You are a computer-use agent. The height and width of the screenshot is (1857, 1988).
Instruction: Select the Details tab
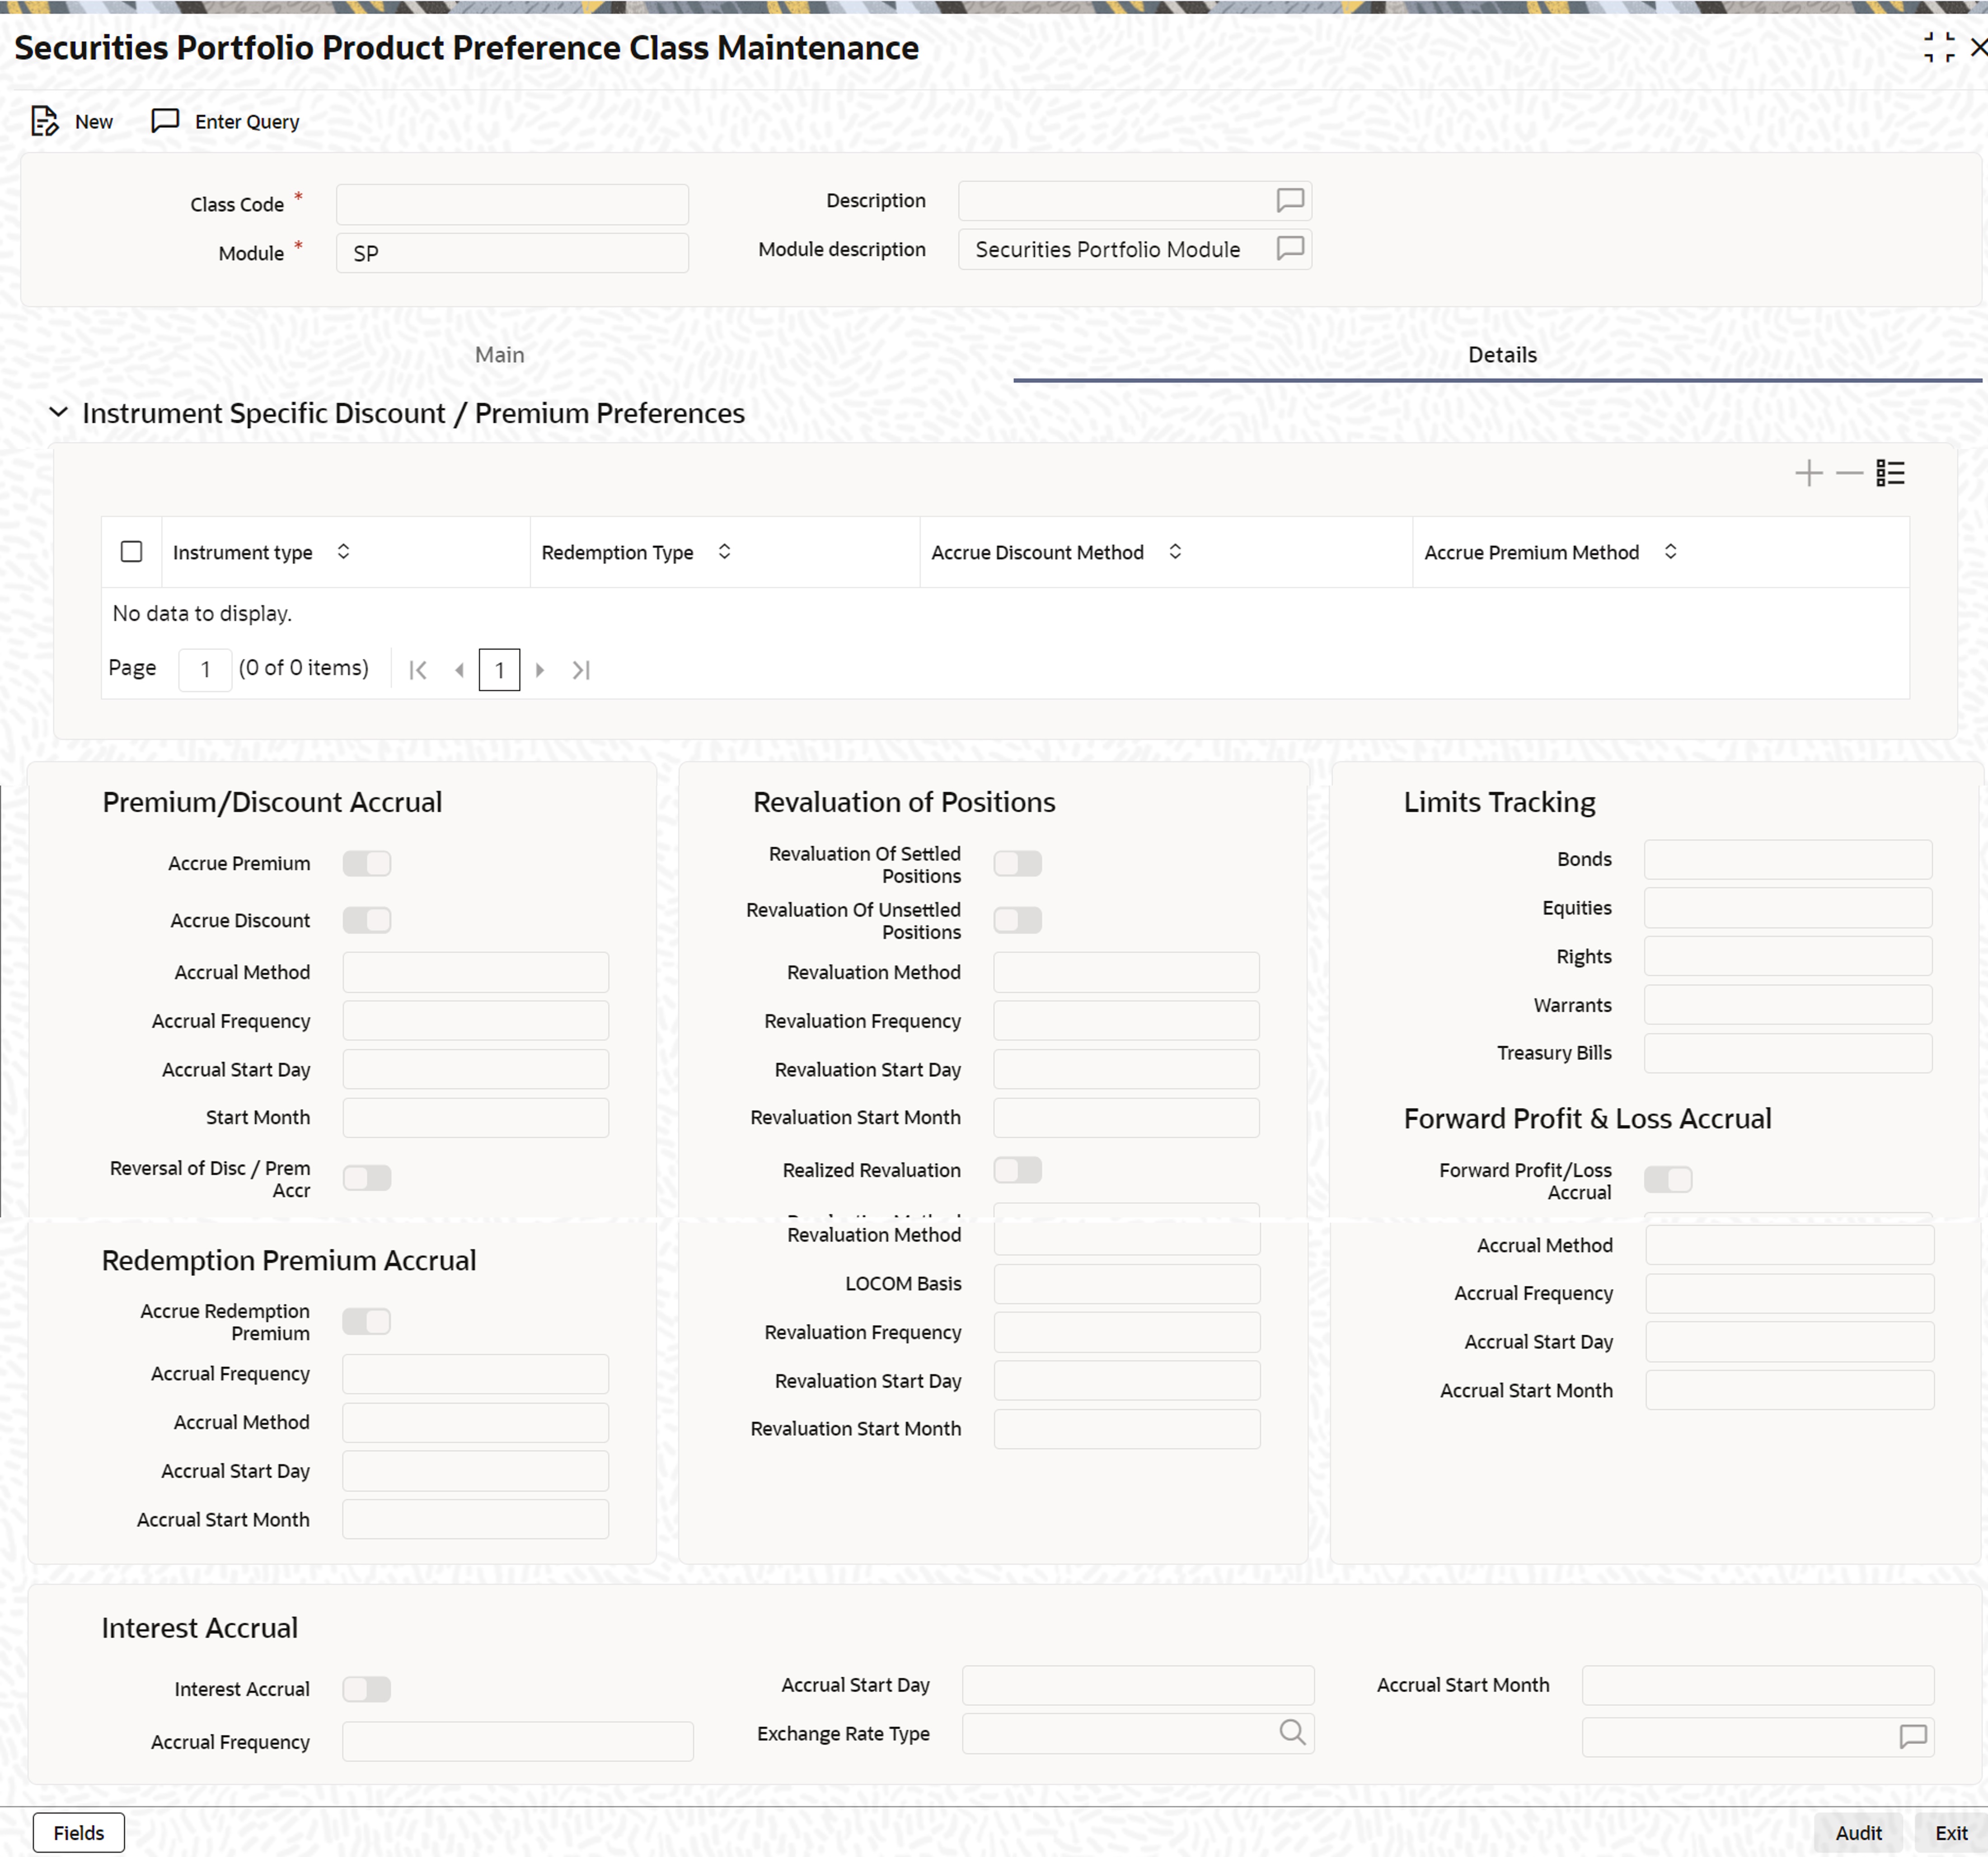pos(1501,355)
